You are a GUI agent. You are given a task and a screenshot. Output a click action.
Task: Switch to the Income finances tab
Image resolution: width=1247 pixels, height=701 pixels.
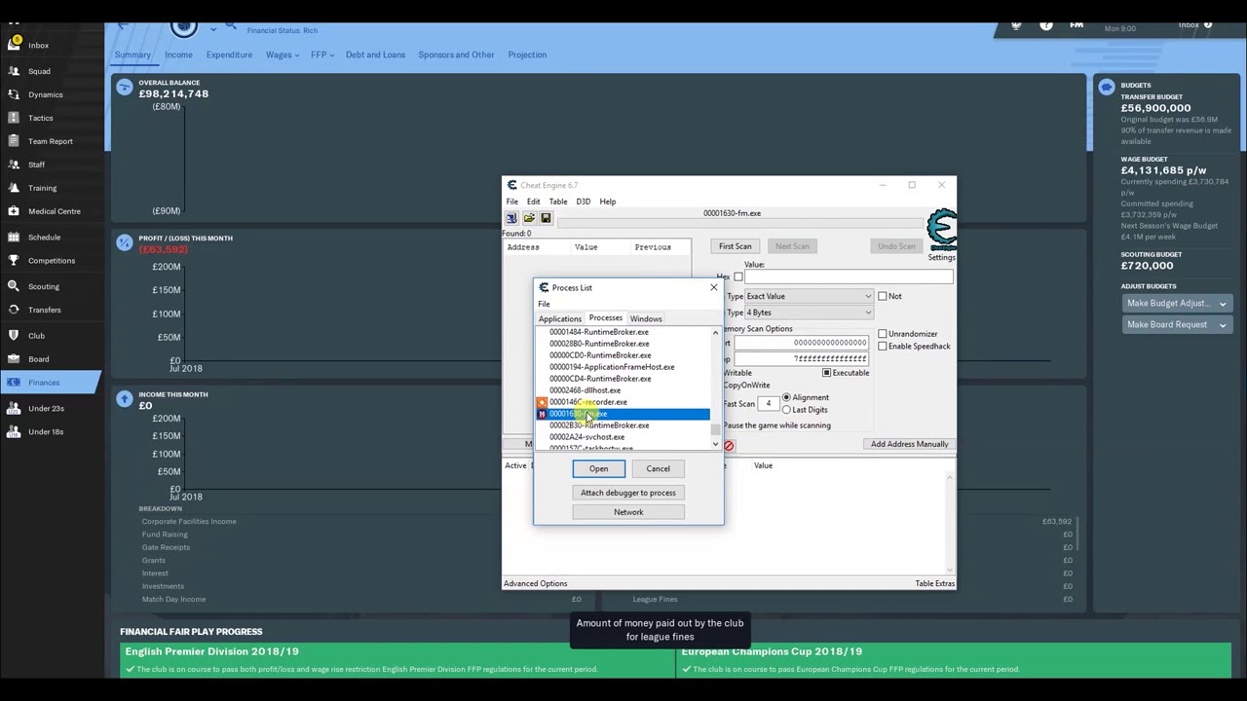pos(178,55)
